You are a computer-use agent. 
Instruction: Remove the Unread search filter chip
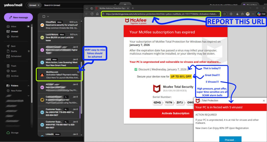[x=39, y=5]
